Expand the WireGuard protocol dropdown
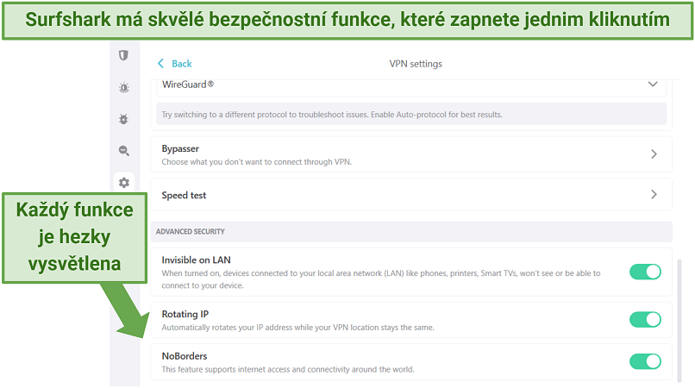The height and width of the screenshot is (388, 695). 411,84
